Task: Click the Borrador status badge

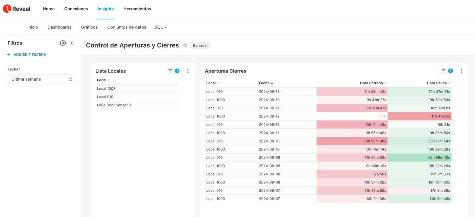Action: [x=200, y=46]
